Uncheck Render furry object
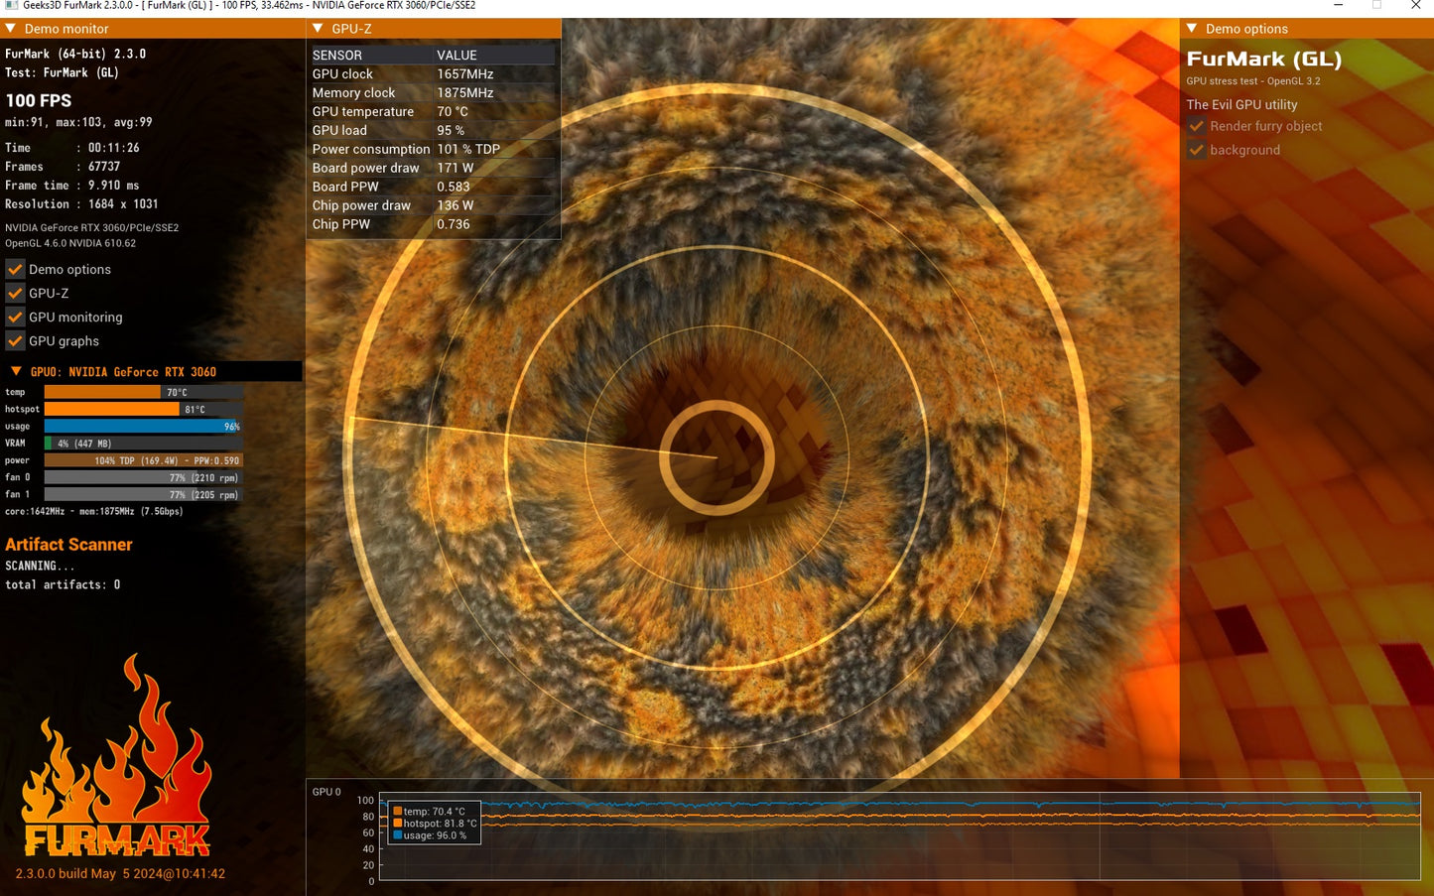Image resolution: width=1434 pixels, height=896 pixels. [x=1196, y=126]
